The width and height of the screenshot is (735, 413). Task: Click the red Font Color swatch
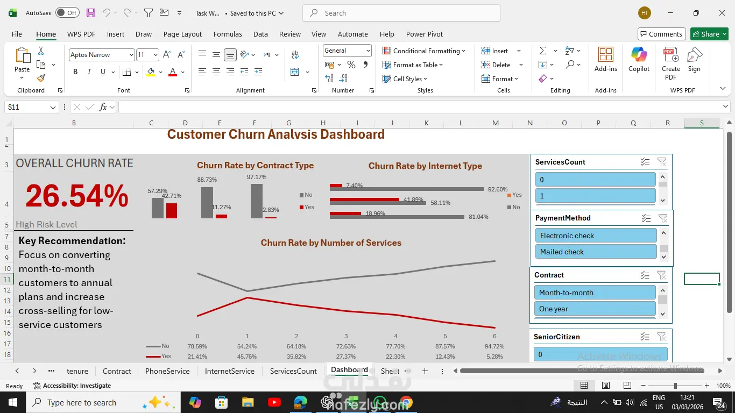click(x=173, y=72)
